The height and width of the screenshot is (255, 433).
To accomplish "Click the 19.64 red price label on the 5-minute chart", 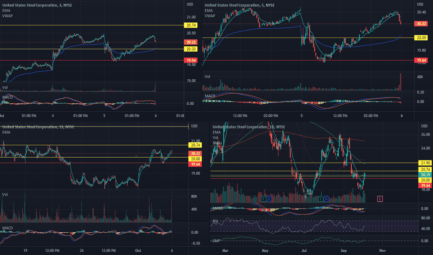I will coord(421,60).
